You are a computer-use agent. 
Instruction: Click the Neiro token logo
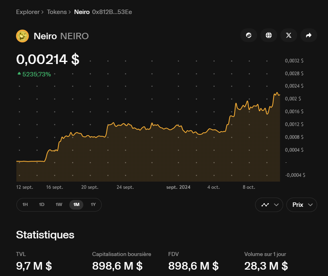pyautogui.click(x=22, y=36)
